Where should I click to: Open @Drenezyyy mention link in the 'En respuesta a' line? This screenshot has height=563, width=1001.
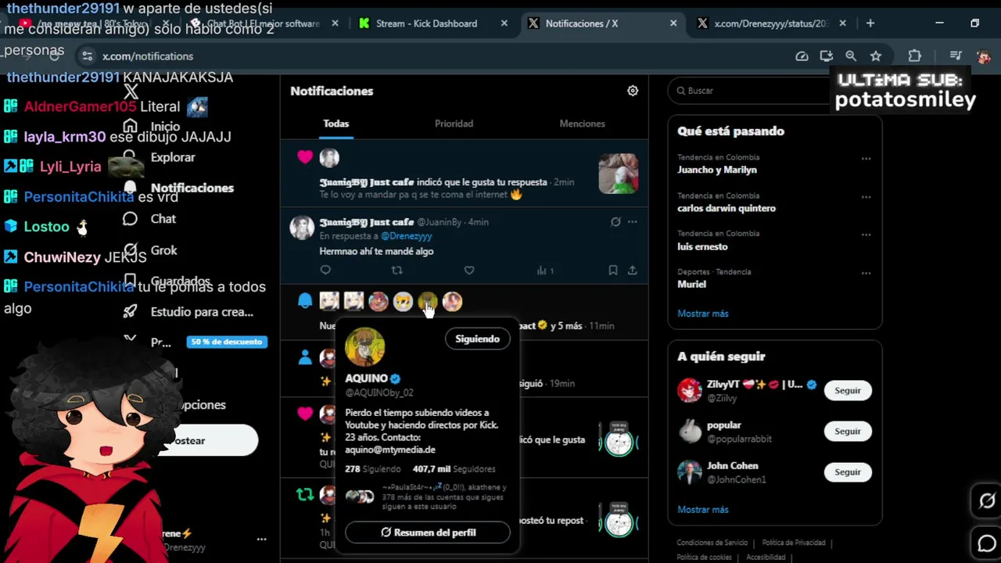406,236
